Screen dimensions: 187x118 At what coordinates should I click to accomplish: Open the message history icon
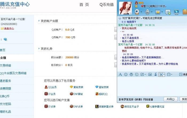181,74
